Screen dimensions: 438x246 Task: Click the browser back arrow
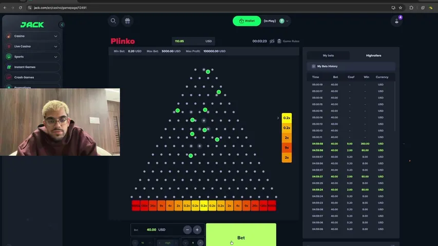pos(5,8)
